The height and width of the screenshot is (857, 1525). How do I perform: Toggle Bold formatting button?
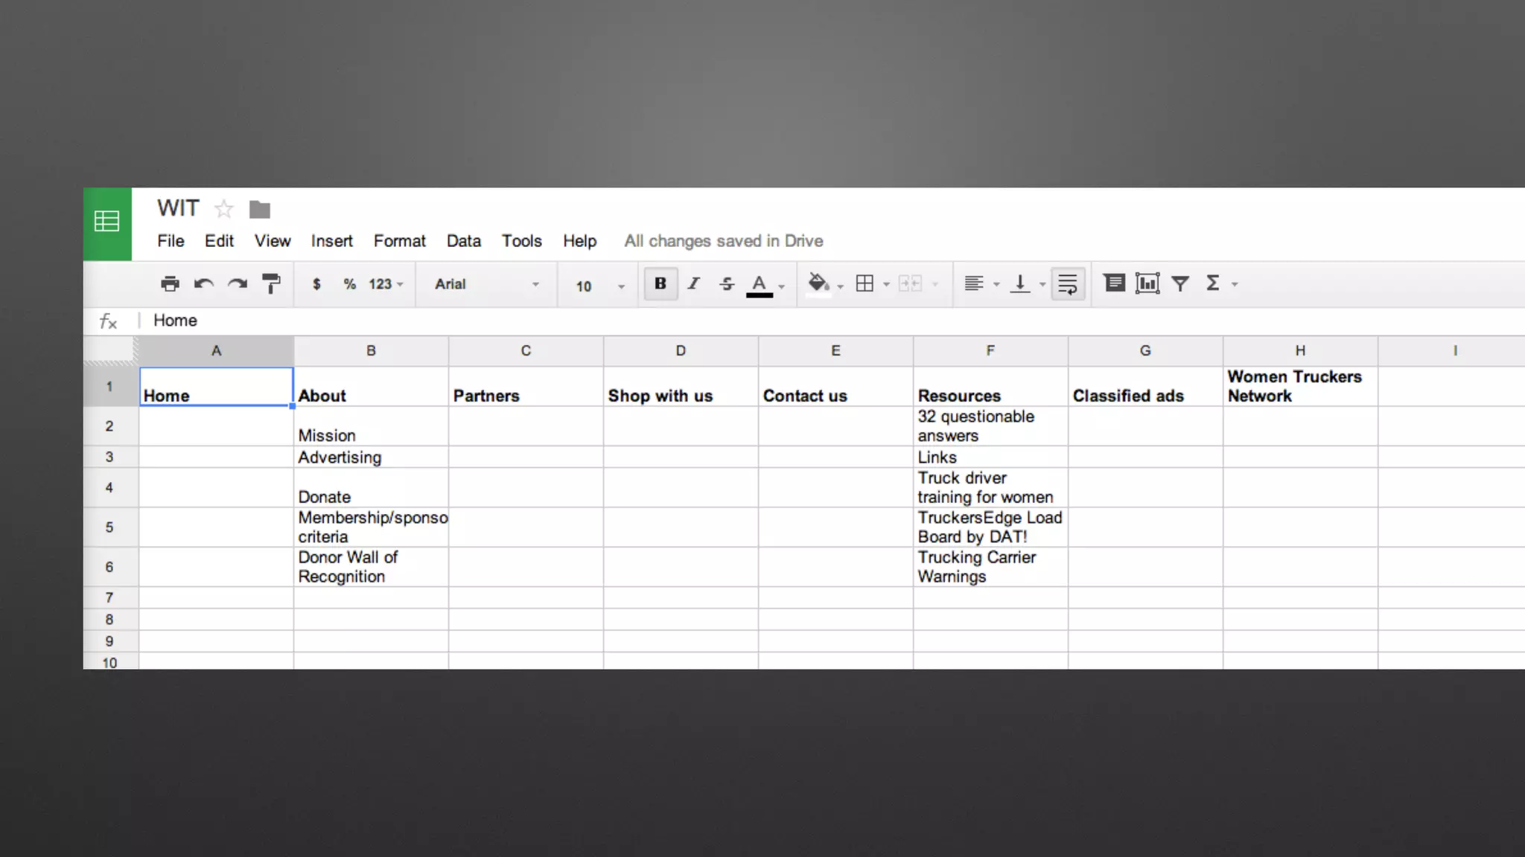[660, 283]
